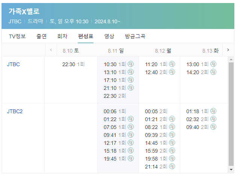Click the rerun icon beside 01:22 1회
This screenshot has height=176, width=237.
(x=131, y=119)
